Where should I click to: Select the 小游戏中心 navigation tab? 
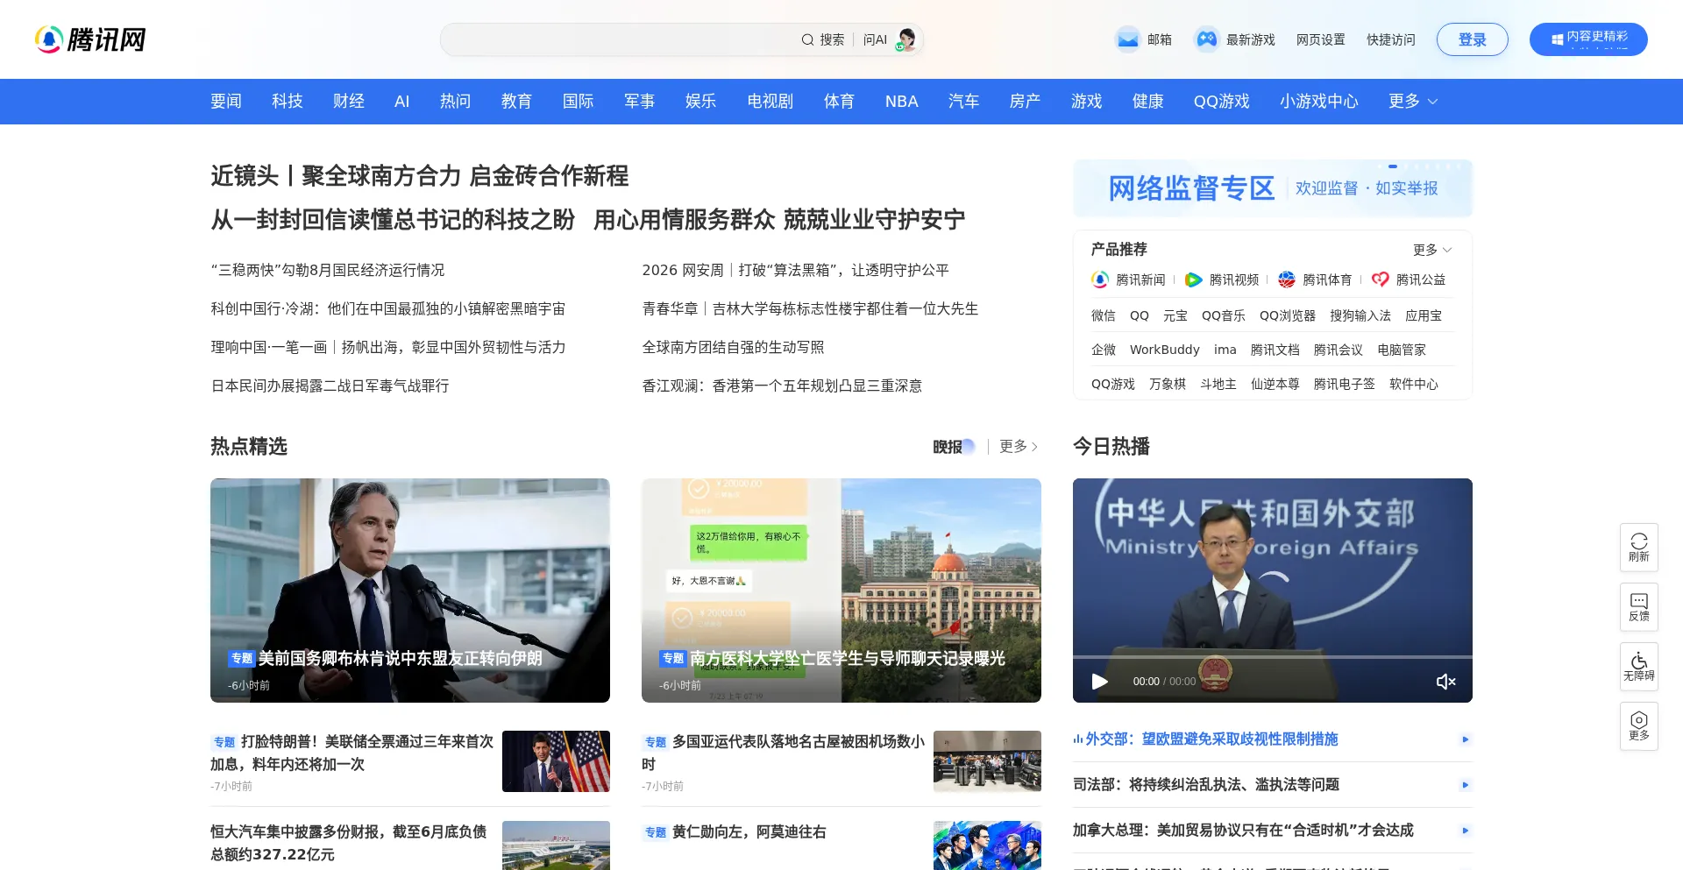point(1318,102)
